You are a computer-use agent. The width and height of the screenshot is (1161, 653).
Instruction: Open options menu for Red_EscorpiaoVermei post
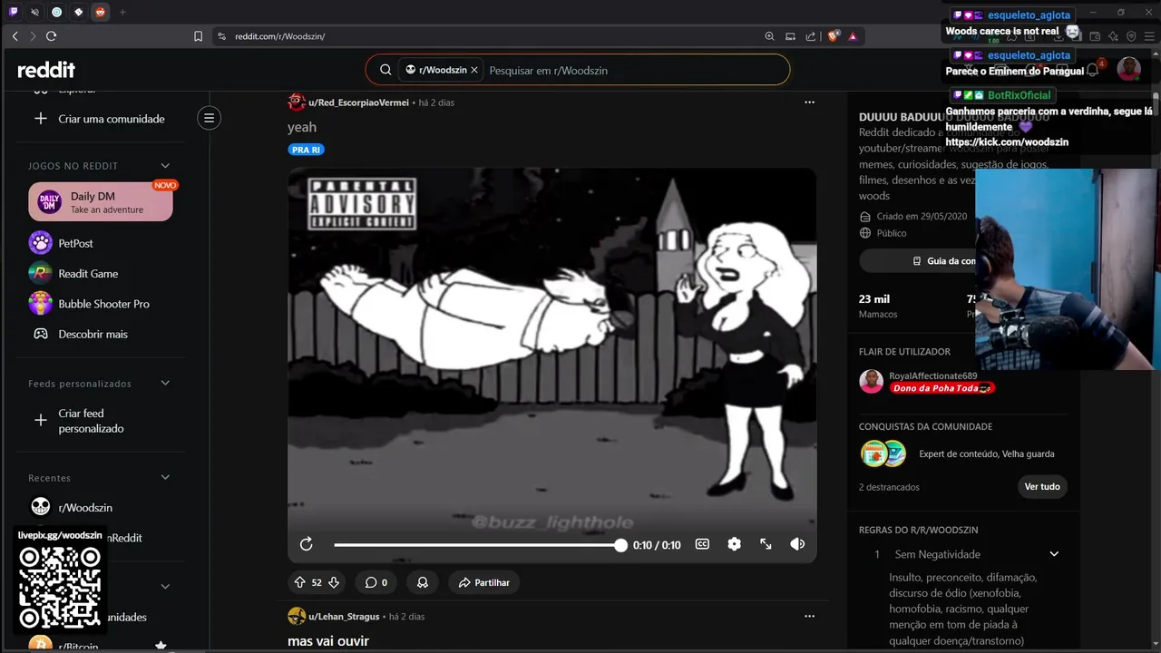click(809, 102)
